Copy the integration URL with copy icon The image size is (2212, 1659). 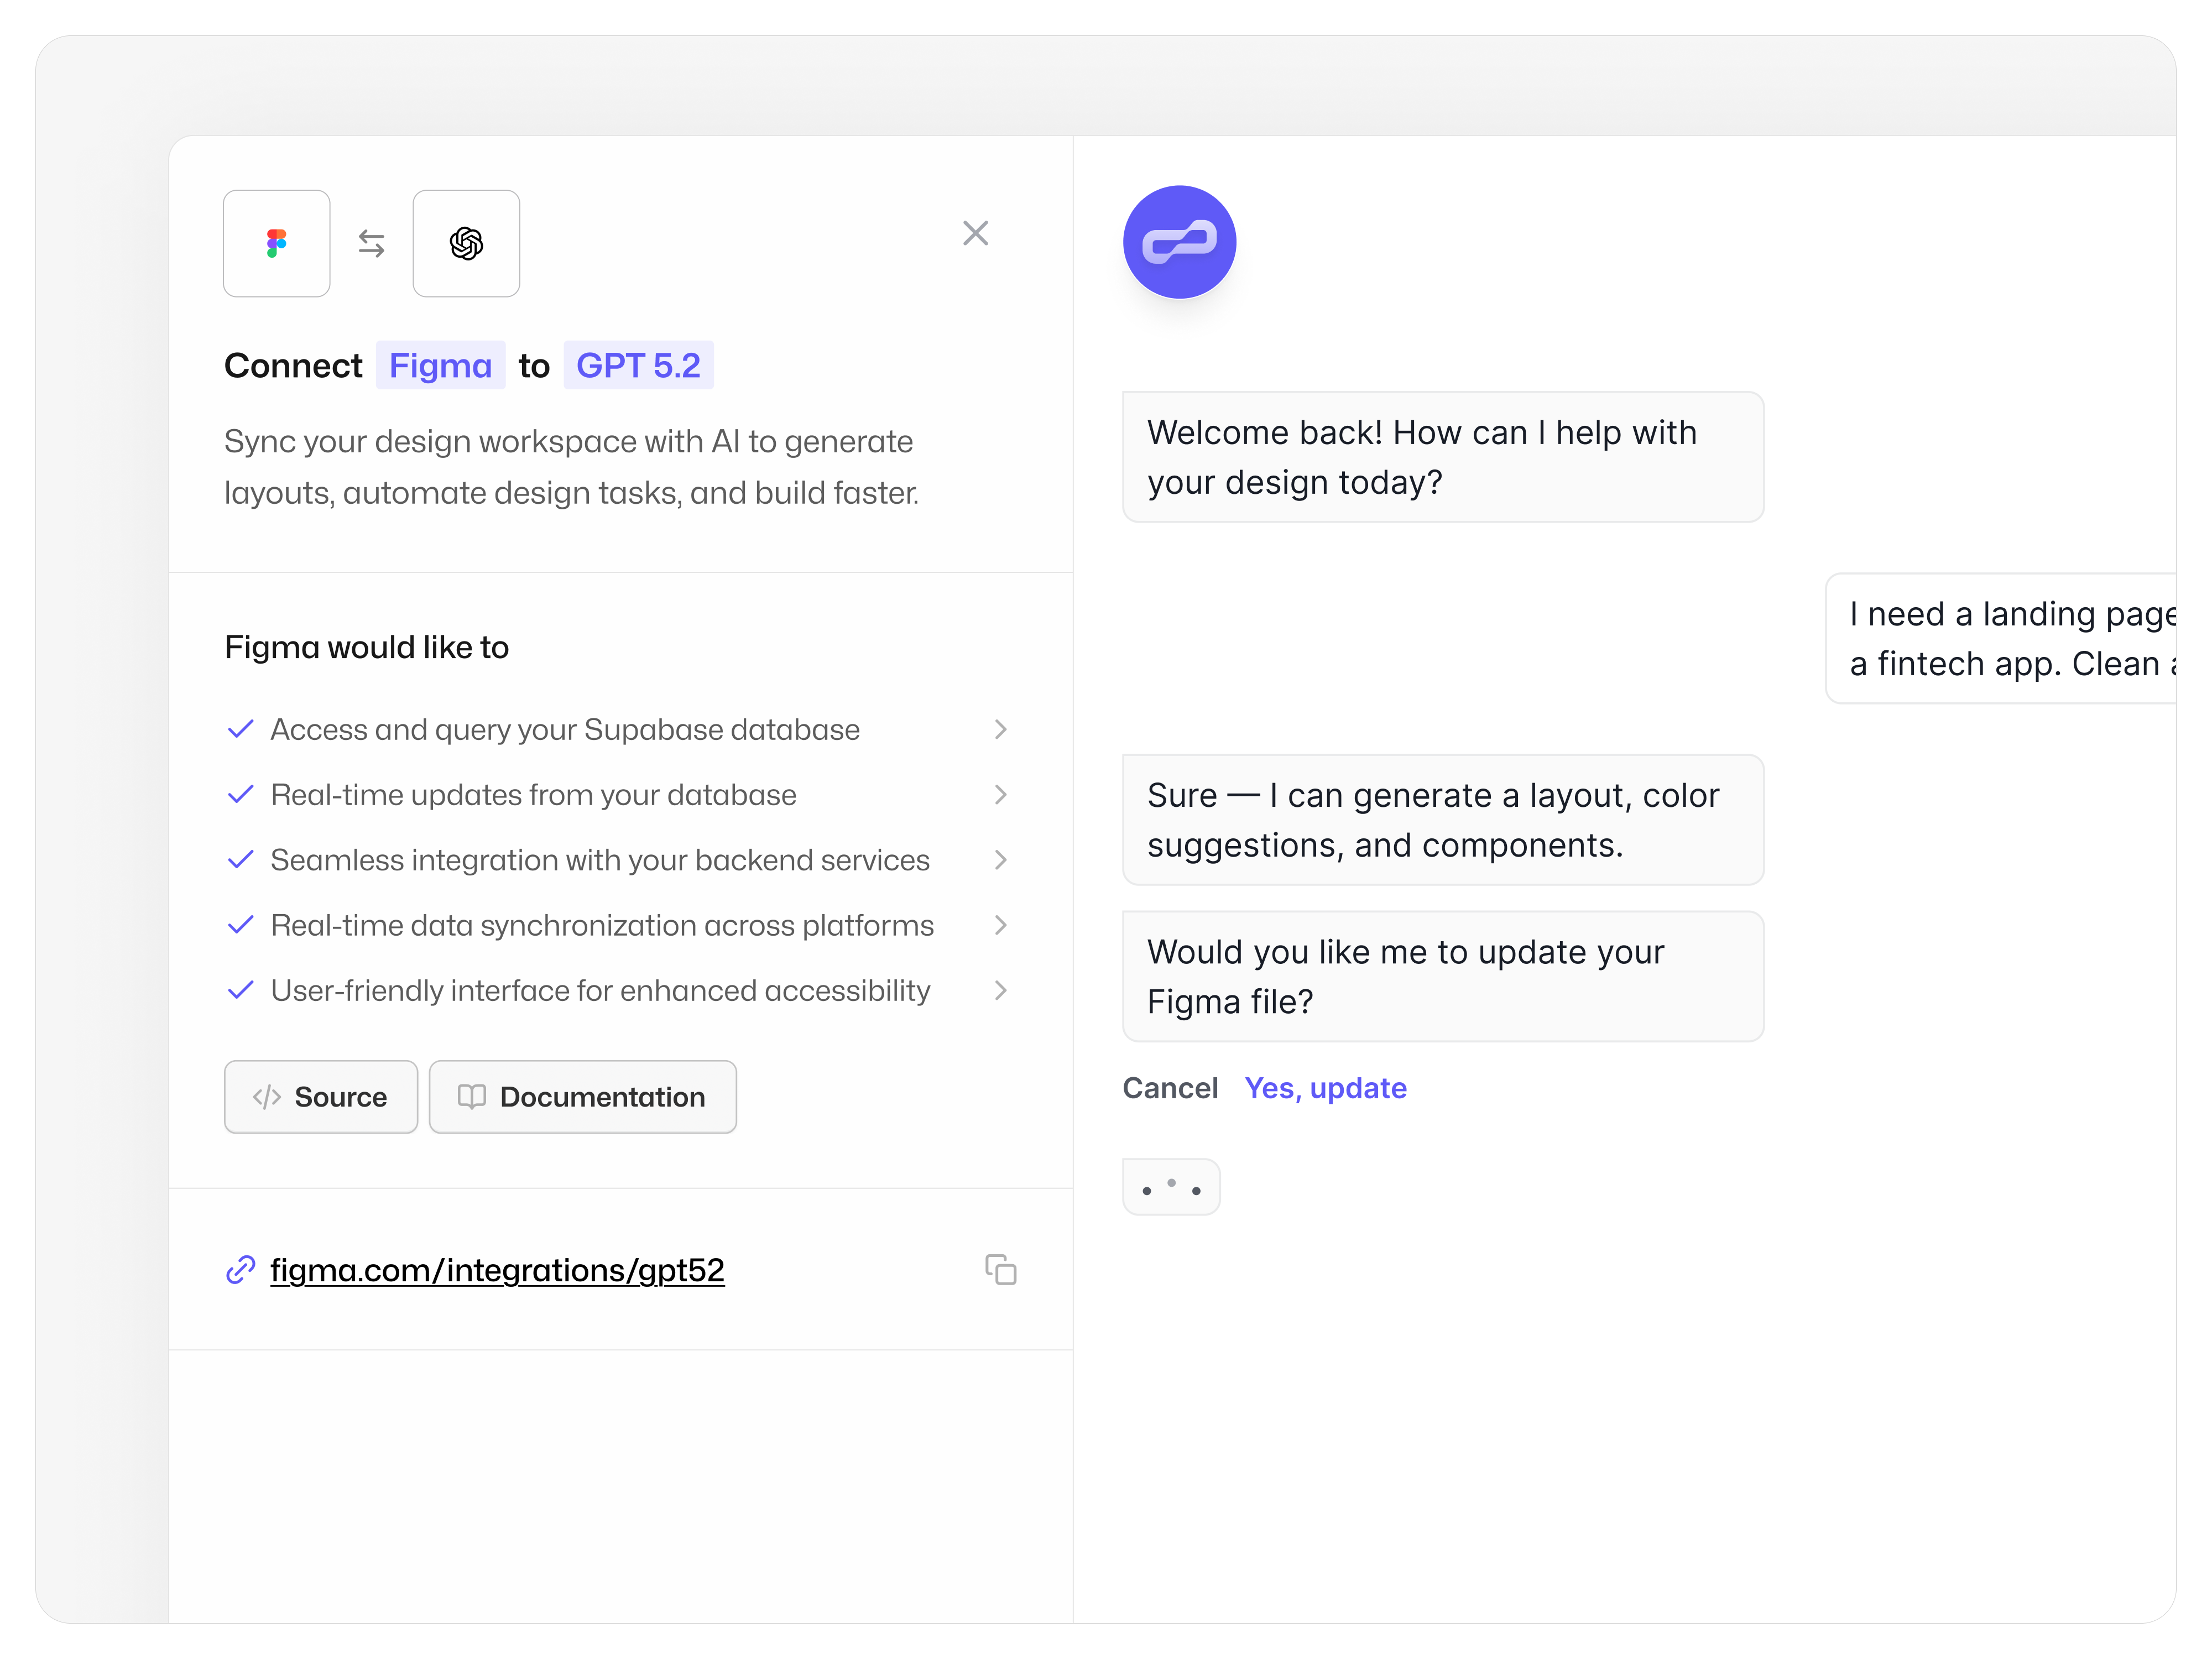pyautogui.click(x=1000, y=1269)
